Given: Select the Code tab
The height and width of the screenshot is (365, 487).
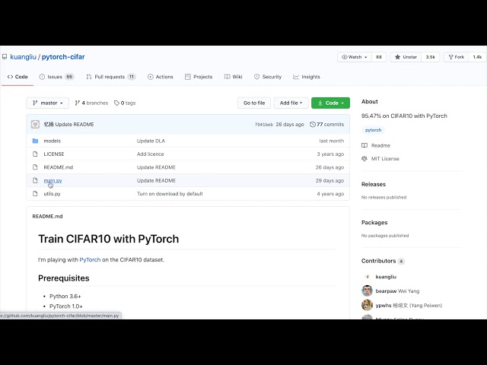Looking at the screenshot, I should pos(18,77).
